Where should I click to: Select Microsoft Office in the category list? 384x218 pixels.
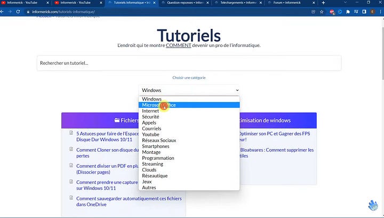point(189,105)
